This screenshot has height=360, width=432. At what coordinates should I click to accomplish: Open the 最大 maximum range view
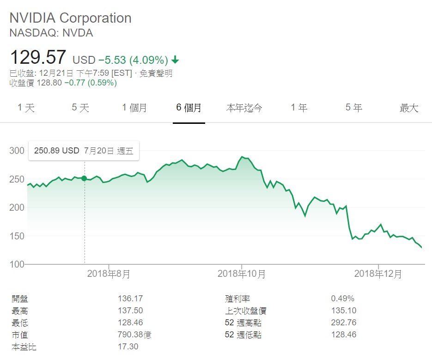pyautogui.click(x=408, y=107)
